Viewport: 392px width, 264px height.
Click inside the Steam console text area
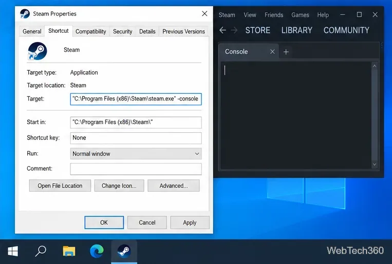tap(296, 115)
